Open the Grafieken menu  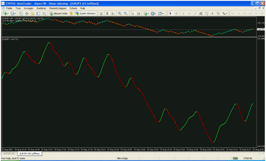click(x=41, y=8)
